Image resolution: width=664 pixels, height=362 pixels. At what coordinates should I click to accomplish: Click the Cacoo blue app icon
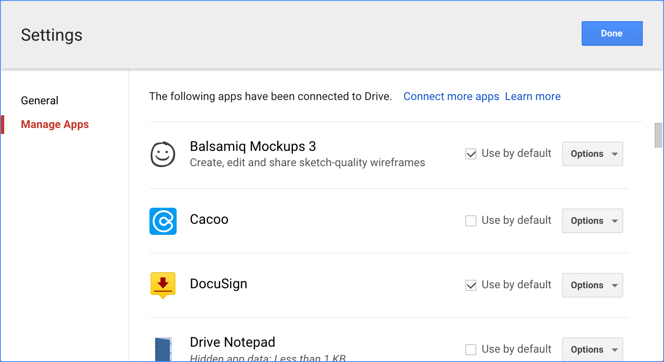coord(163,221)
